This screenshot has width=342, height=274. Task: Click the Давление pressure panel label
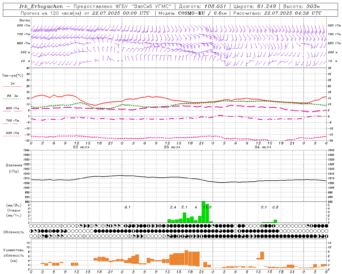click(14, 165)
